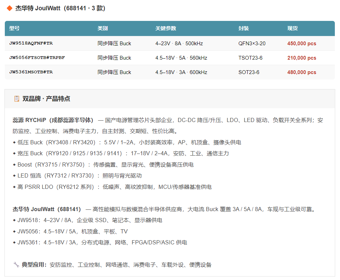Image resolution: width=340 pixels, height=280 pixels.
Task: Click the stock value 450,000 pcs
Action: (302, 44)
